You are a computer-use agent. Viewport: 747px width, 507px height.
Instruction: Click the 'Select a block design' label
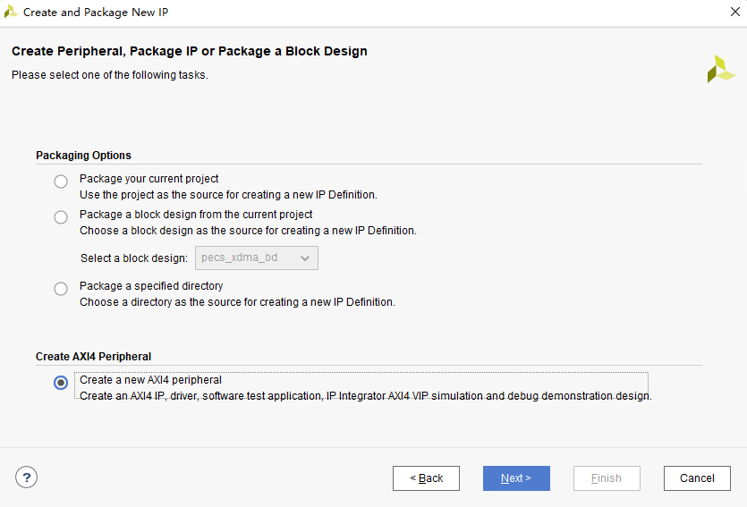coord(134,258)
